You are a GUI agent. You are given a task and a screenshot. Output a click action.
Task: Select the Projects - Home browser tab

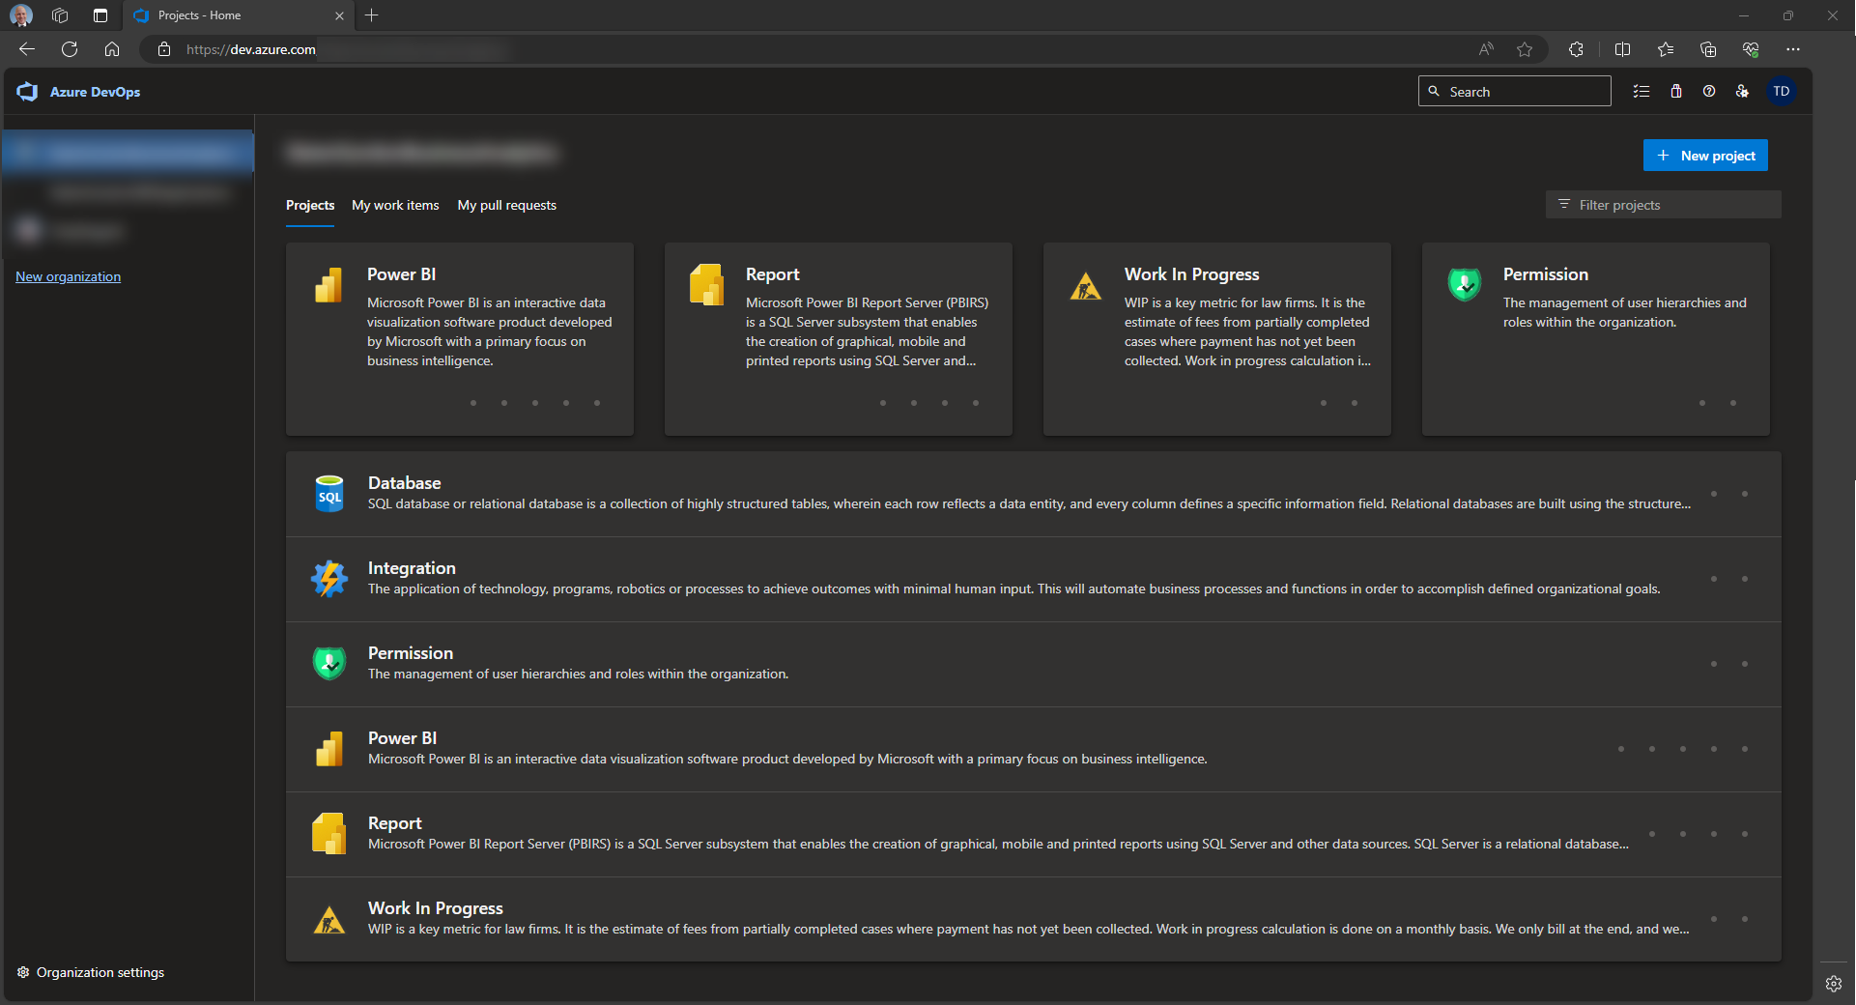(239, 15)
